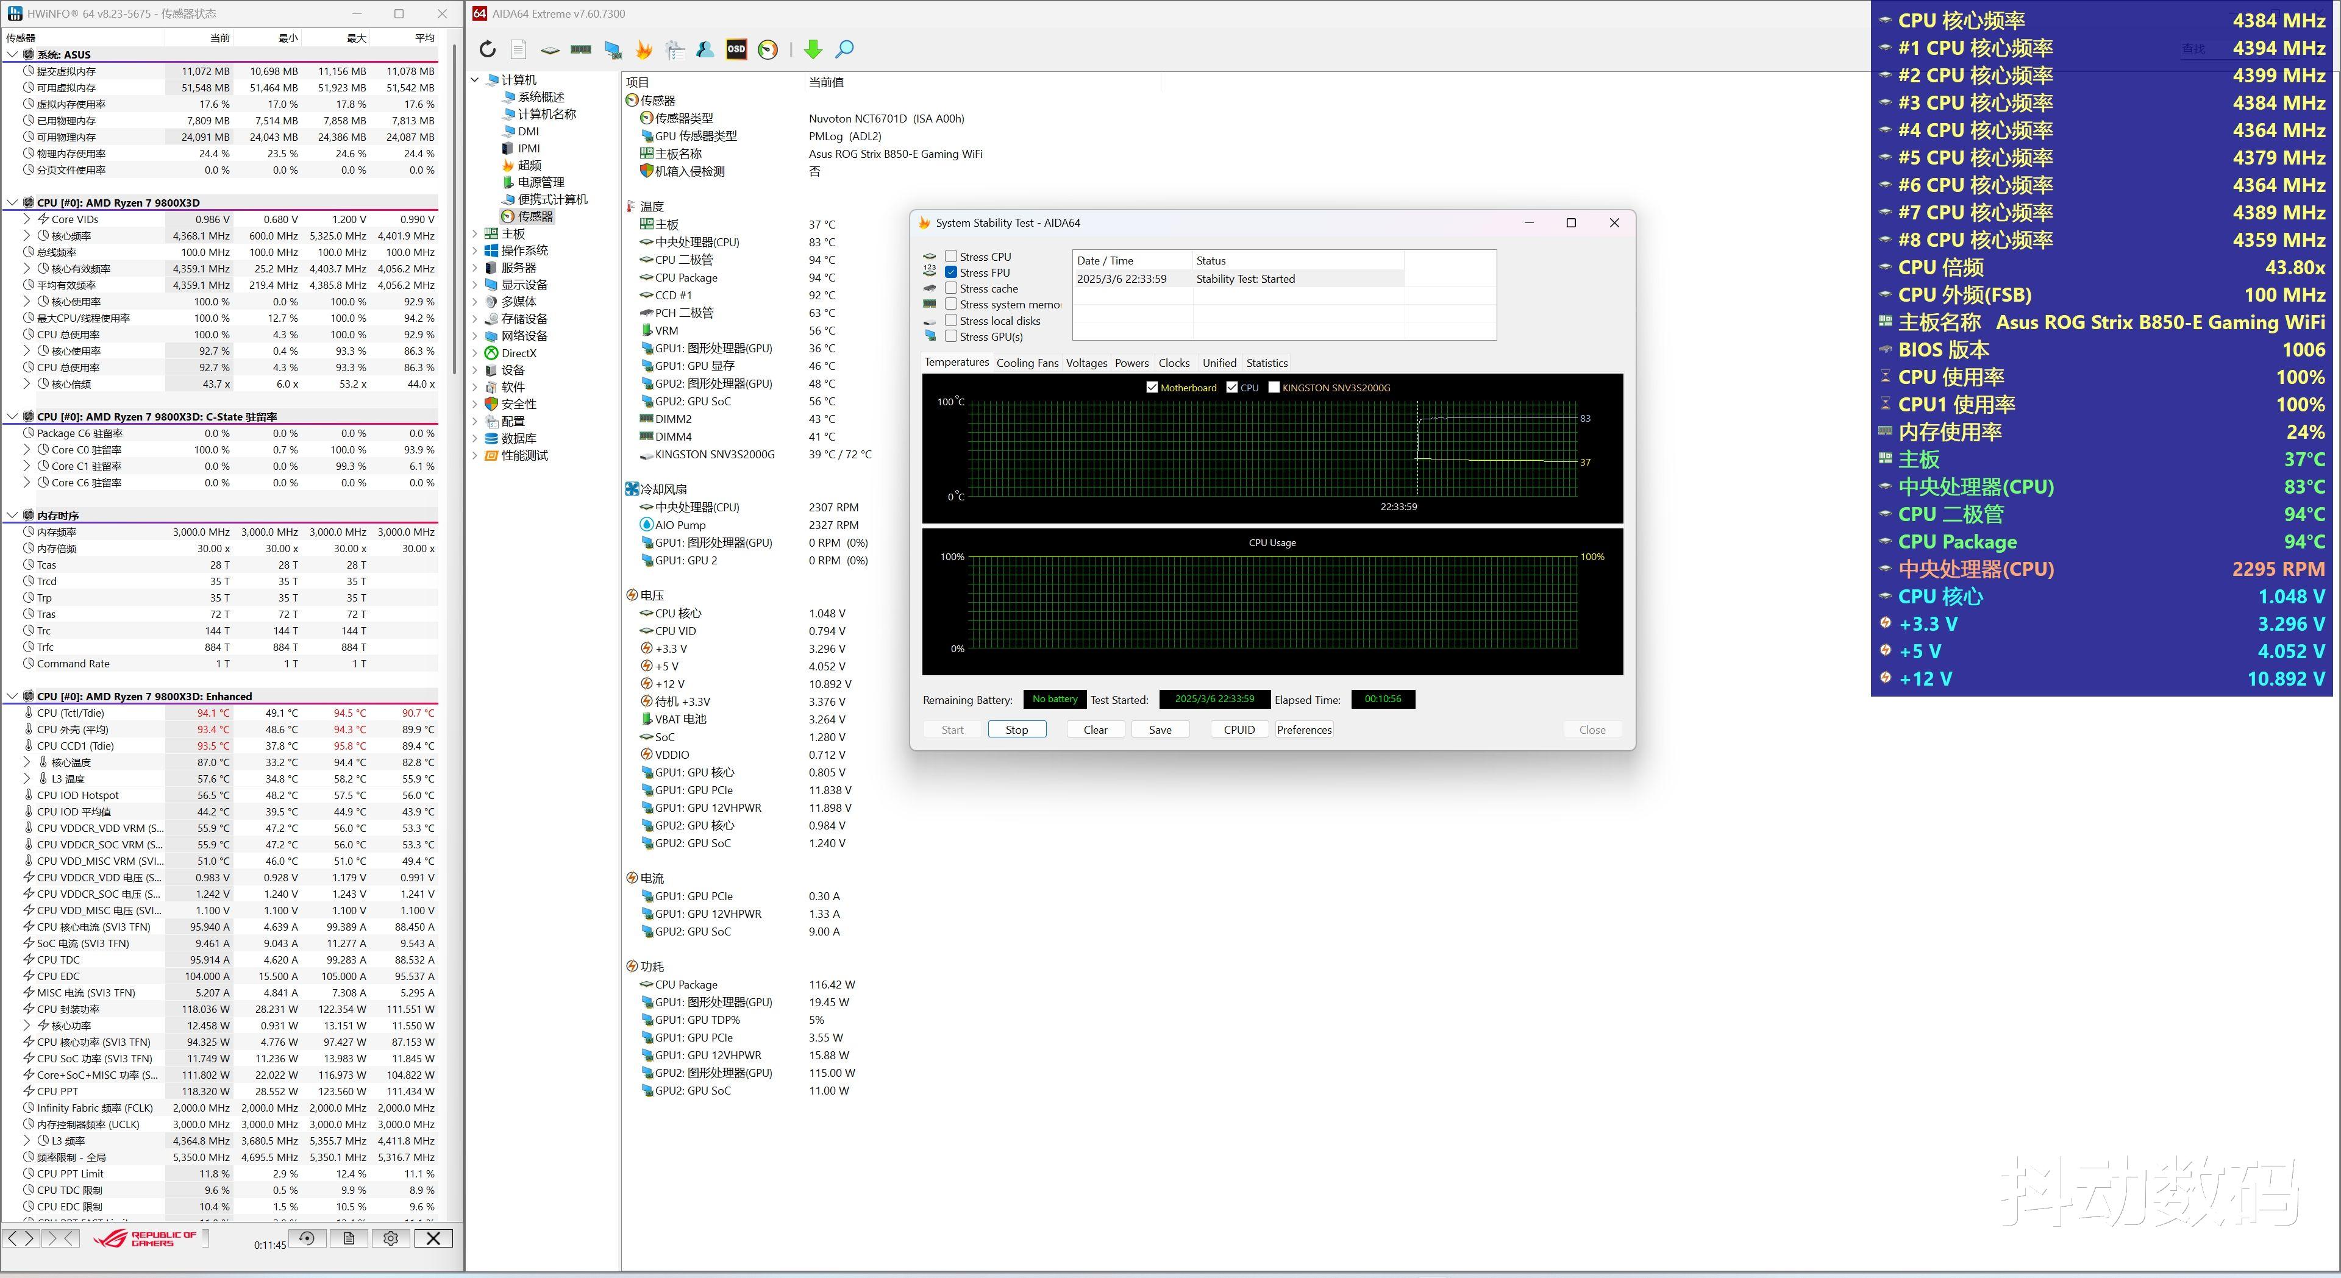The width and height of the screenshot is (2341, 1278).
Task: Open the report page icon in AIDA64 toolbar
Action: 518,50
